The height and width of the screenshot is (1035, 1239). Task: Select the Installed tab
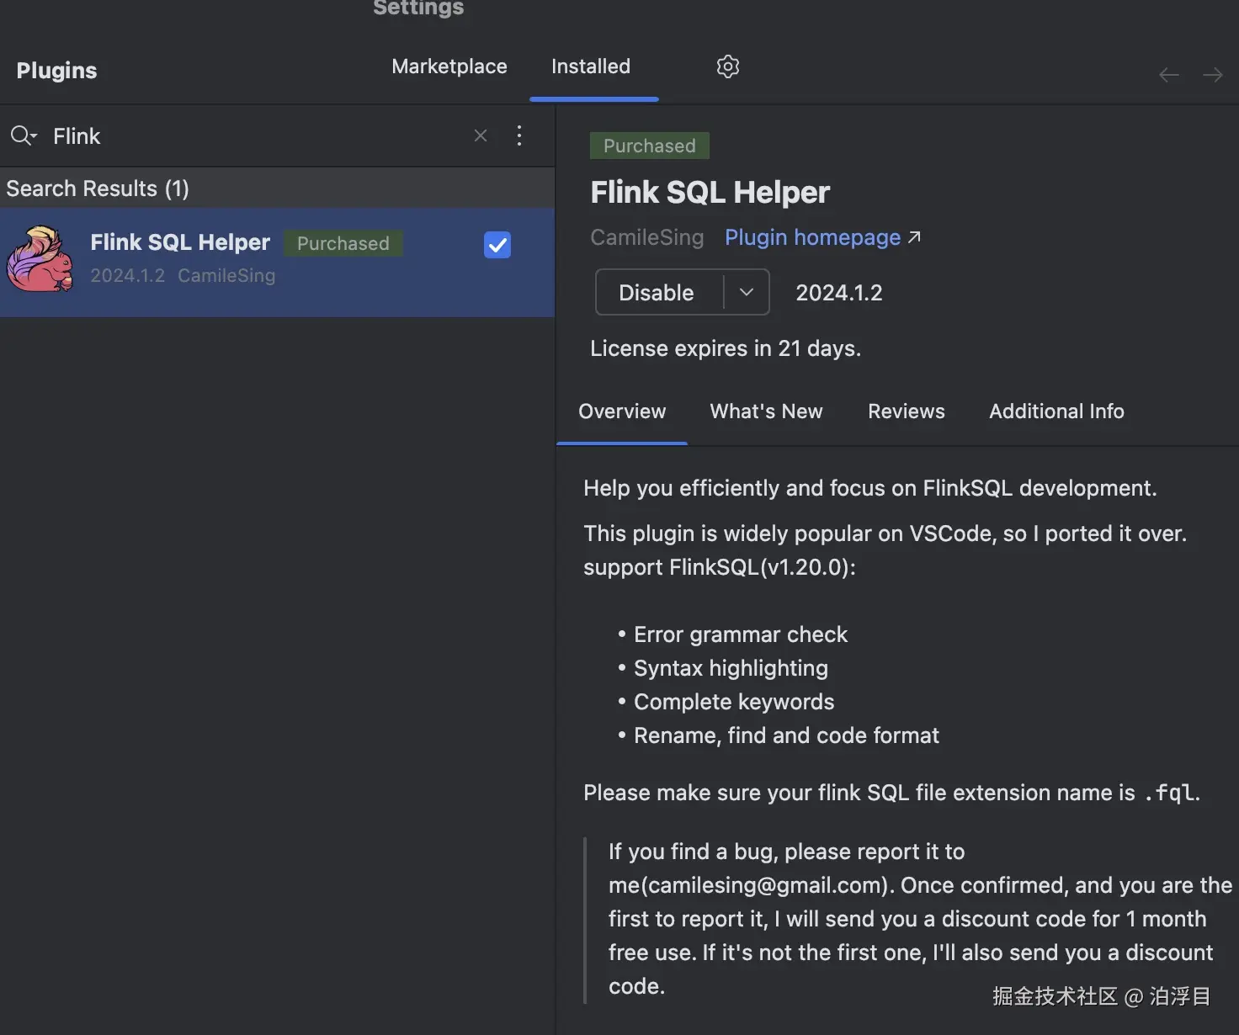[591, 66]
